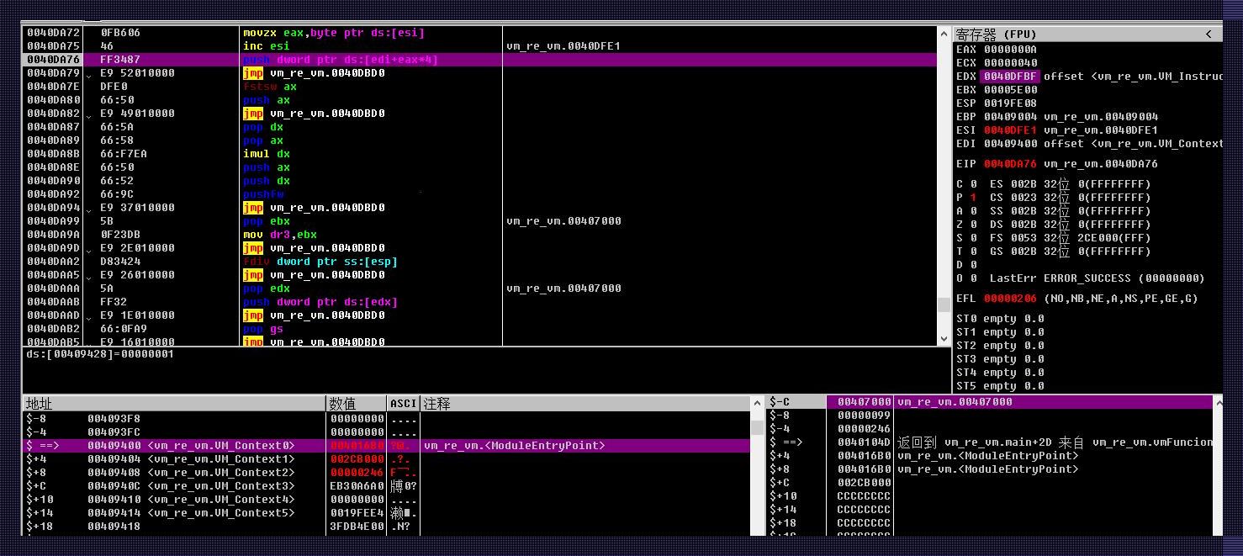Toggle the carry flag C value
The width and height of the screenshot is (1243, 556).
(973, 184)
